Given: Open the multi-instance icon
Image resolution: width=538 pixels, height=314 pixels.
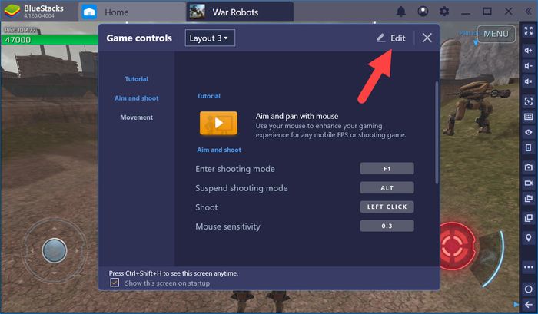Looking at the screenshot, I should (x=529, y=218).
